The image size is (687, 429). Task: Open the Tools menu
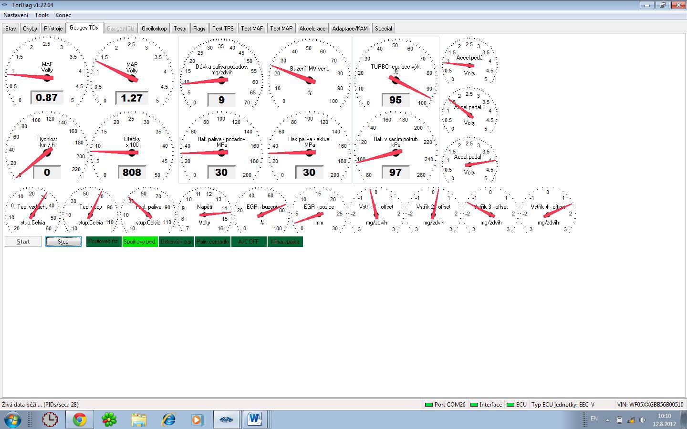(x=42, y=15)
